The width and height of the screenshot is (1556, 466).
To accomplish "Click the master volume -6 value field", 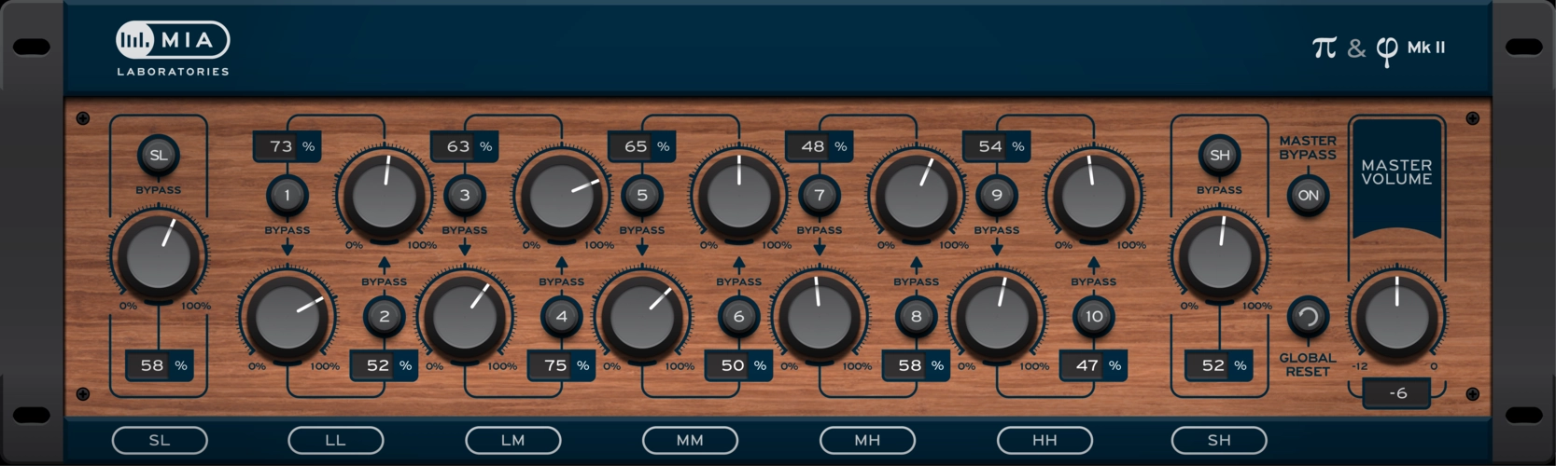I will point(1397,393).
